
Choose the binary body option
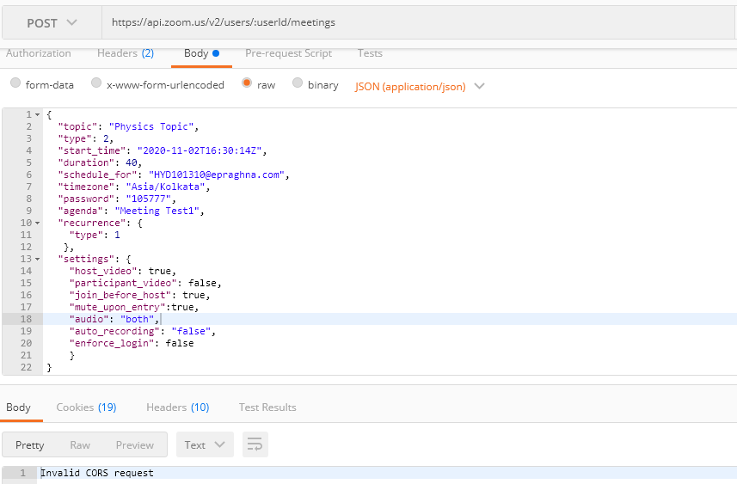click(298, 83)
